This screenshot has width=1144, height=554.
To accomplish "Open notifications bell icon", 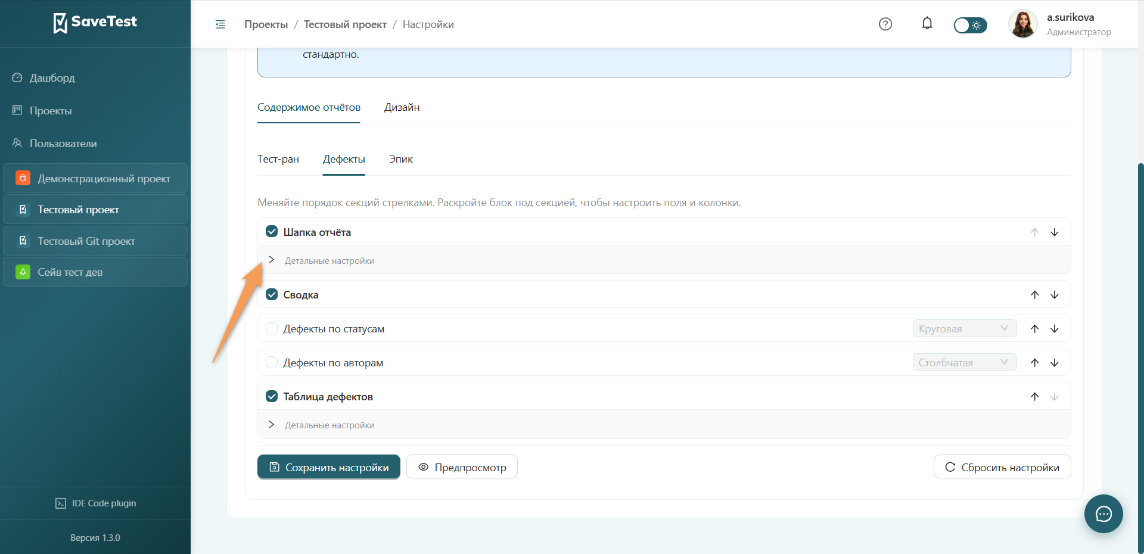I will 927,24.
